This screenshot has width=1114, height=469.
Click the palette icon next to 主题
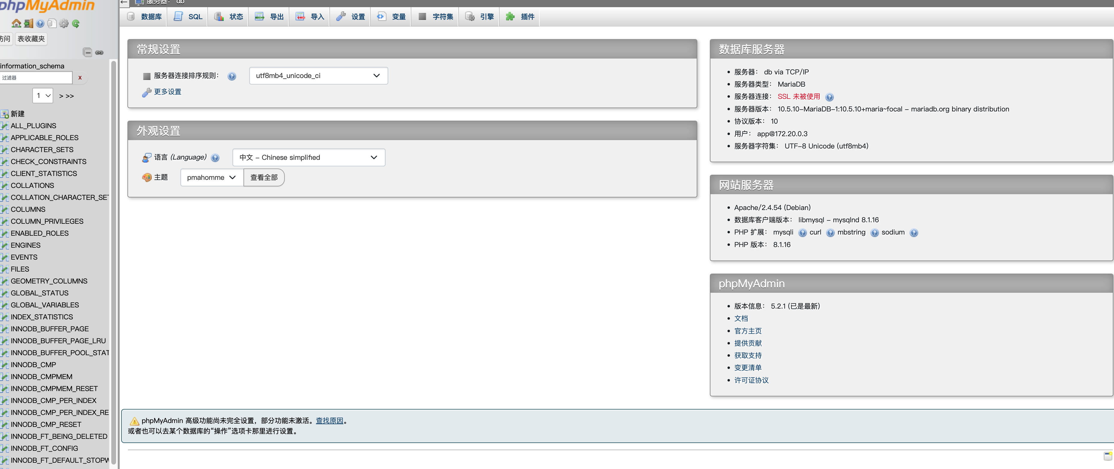point(147,177)
